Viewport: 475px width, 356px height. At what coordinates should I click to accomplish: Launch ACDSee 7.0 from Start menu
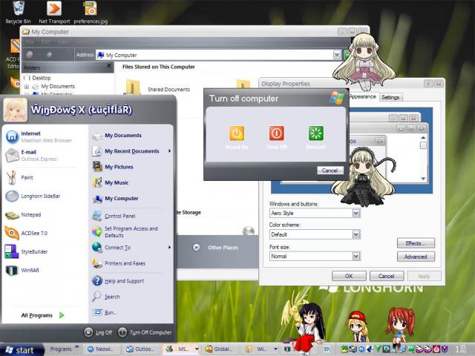coord(27,233)
